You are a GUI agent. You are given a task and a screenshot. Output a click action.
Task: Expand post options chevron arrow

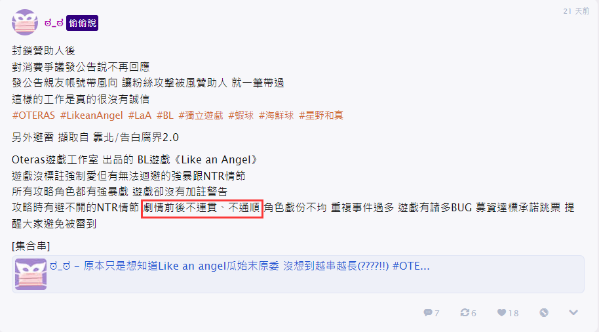pos(573,312)
